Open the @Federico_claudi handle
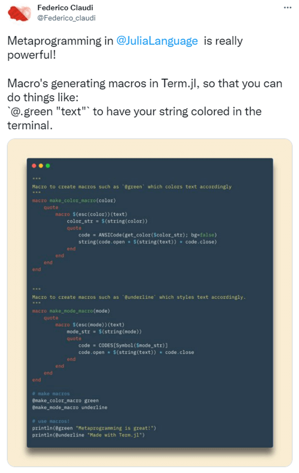 point(66,18)
